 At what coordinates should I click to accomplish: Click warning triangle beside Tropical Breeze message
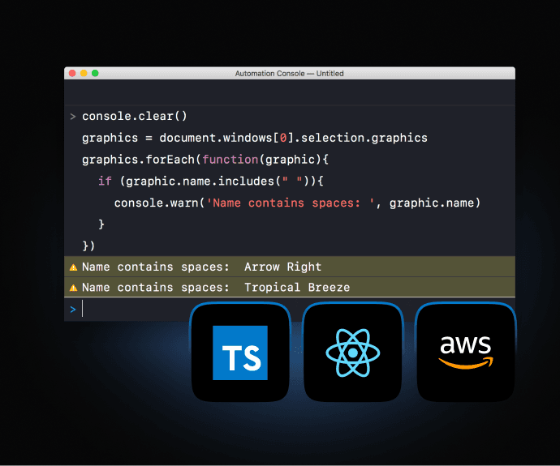(73, 288)
